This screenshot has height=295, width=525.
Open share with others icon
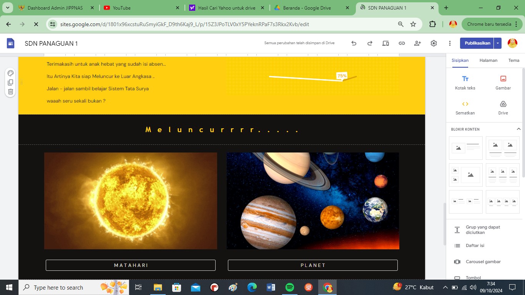pyautogui.click(x=417, y=43)
